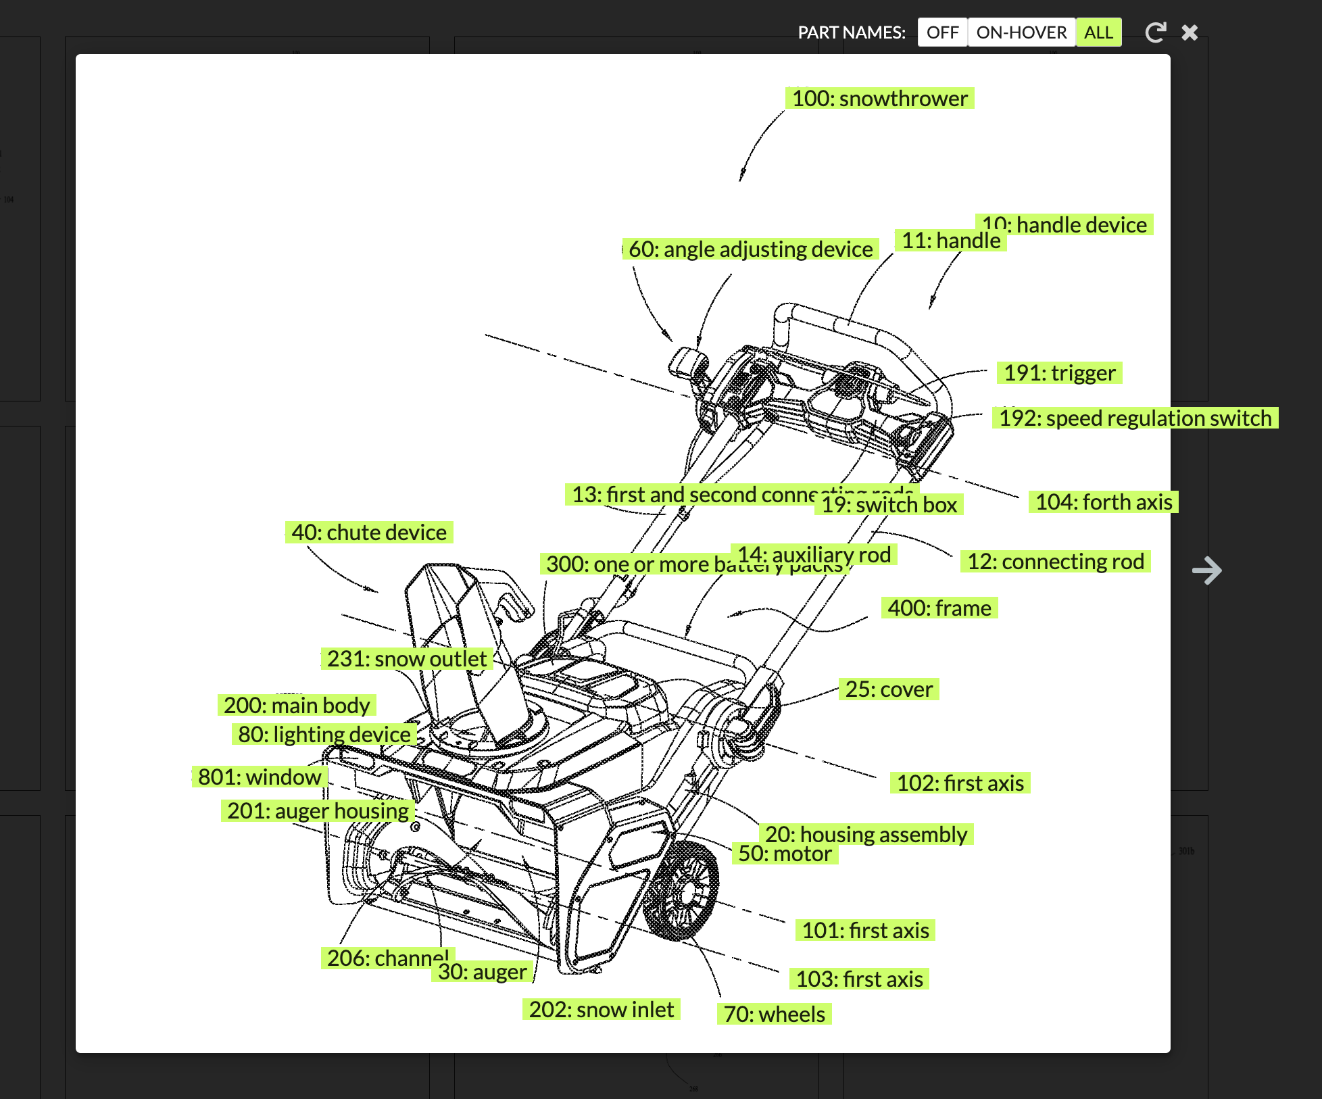Click '202: snow inlet' label
The width and height of the screenshot is (1322, 1099).
tap(601, 1010)
